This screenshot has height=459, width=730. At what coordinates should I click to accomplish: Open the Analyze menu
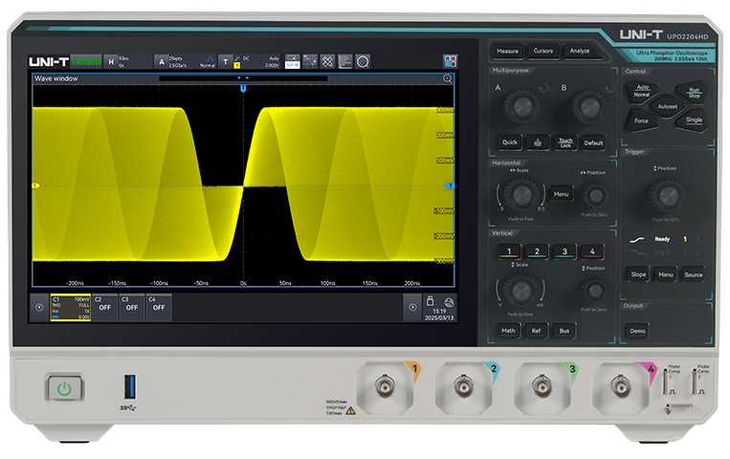click(580, 51)
